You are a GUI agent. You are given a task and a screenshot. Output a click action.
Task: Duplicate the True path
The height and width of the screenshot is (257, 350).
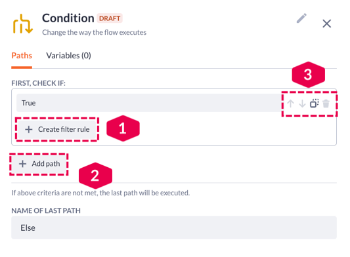tap(315, 104)
